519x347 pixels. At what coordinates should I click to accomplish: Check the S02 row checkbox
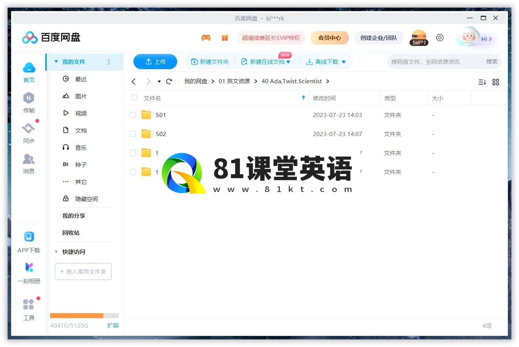pyautogui.click(x=133, y=134)
